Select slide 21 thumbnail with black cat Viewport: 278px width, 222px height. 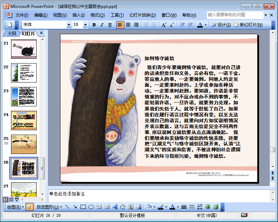(x=24, y=49)
